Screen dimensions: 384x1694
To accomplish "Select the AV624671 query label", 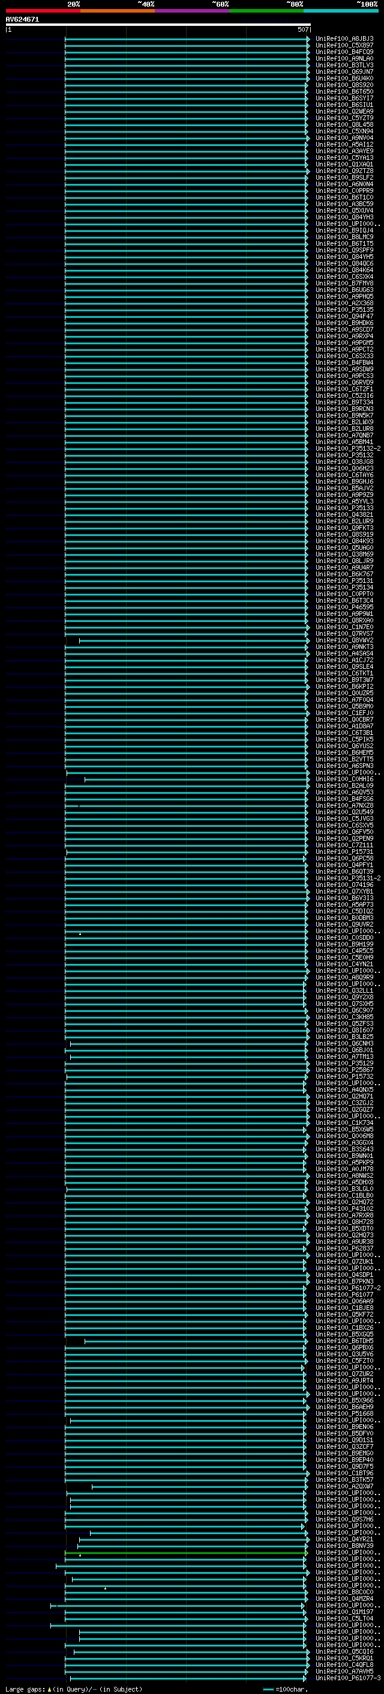I will pyautogui.click(x=22, y=19).
